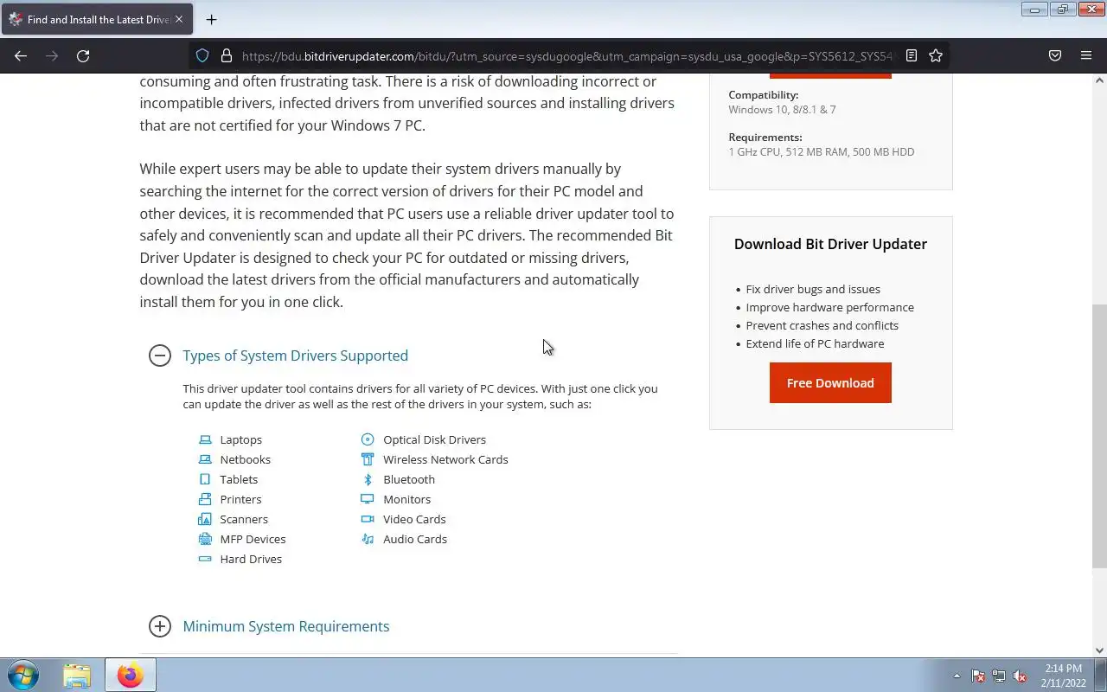Screen dimensions: 1107x692
Task: Collapse Types of System Drivers Supported section
Action: point(160,356)
